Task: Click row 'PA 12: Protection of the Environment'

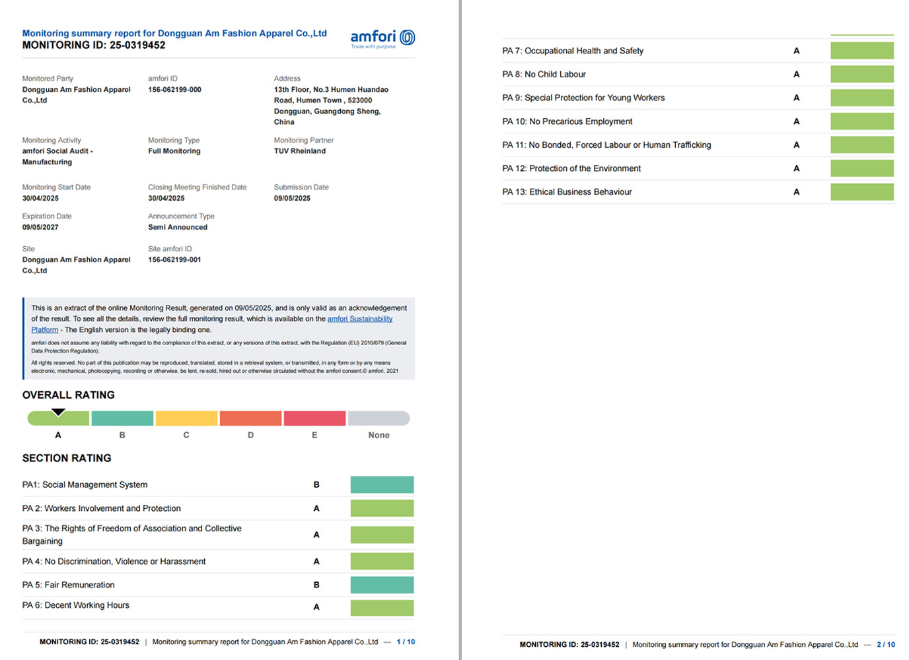Action: pos(698,168)
